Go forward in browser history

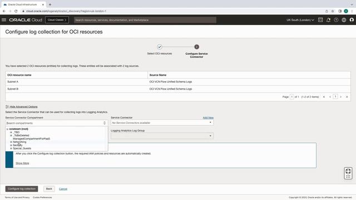pos(10,11)
